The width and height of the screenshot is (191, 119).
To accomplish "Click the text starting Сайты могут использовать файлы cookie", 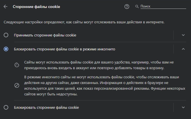I will tap(99, 65).
